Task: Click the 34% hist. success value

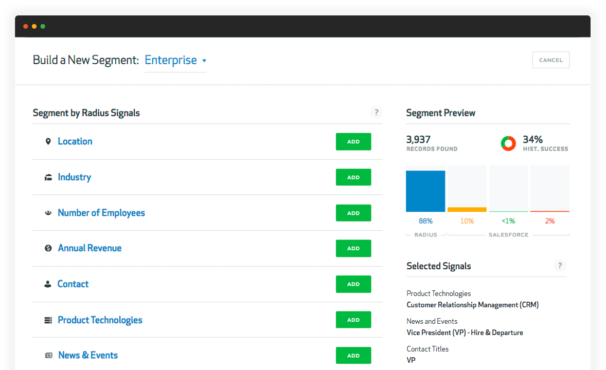Action: pos(532,139)
